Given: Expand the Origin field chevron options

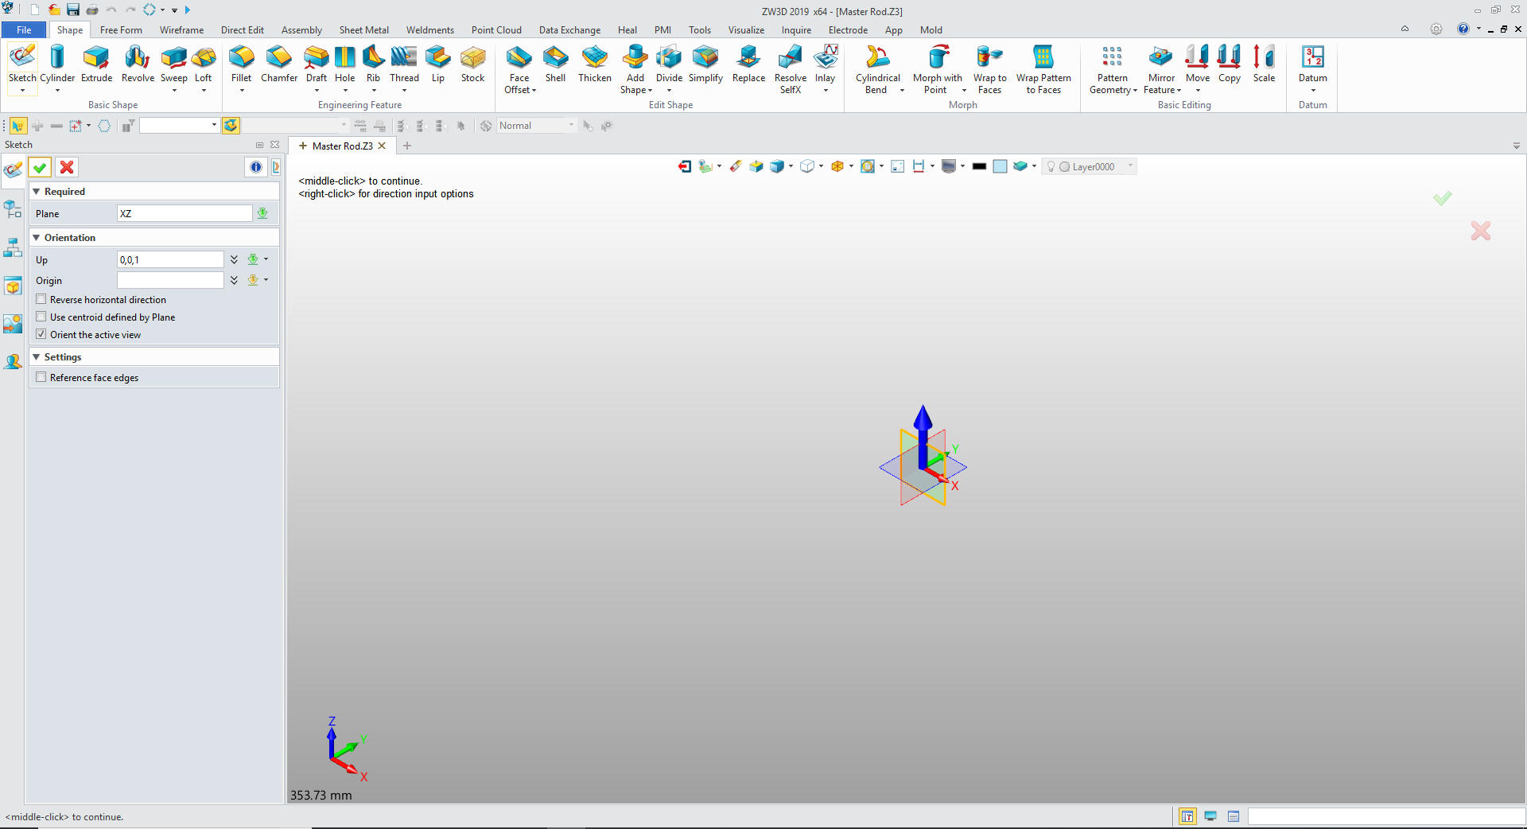Looking at the screenshot, I should point(234,280).
